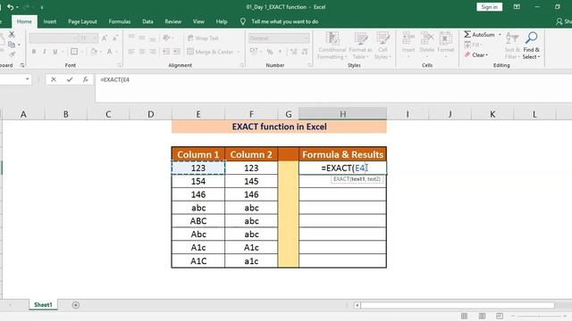Click the Undo arrow icon
This screenshot has height=321, width=572.
click(10, 7)
